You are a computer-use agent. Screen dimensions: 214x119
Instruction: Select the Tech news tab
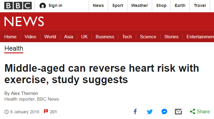127,37
